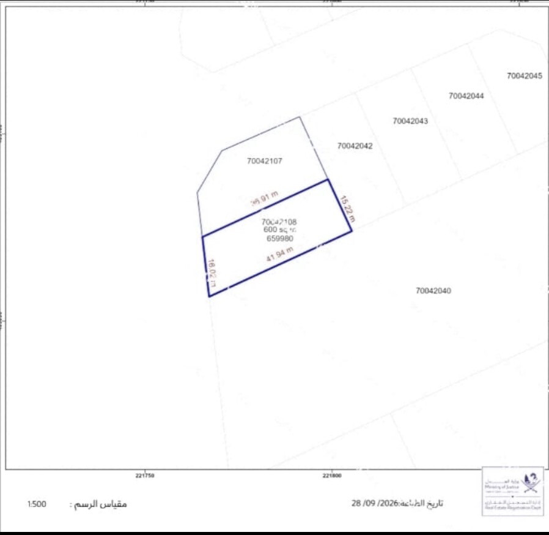The width and height of the screenshot is (549, 535).
Task: Click parcel label 70042042
Action: (355, 146)
